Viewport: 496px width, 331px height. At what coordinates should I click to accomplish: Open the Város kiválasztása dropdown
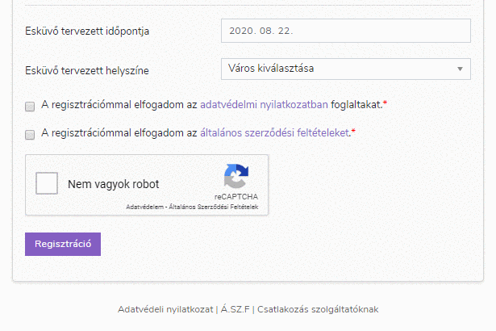346,69
